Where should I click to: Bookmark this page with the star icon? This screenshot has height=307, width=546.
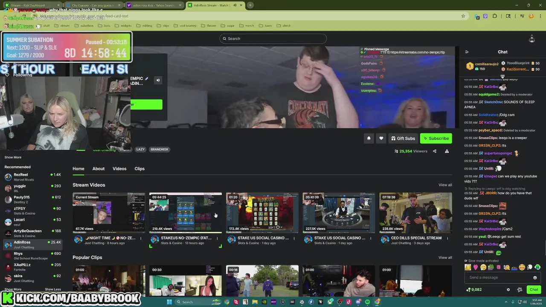tap(463, 16)
